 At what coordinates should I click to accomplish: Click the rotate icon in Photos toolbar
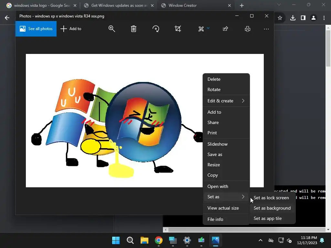(x=156, y=29)
